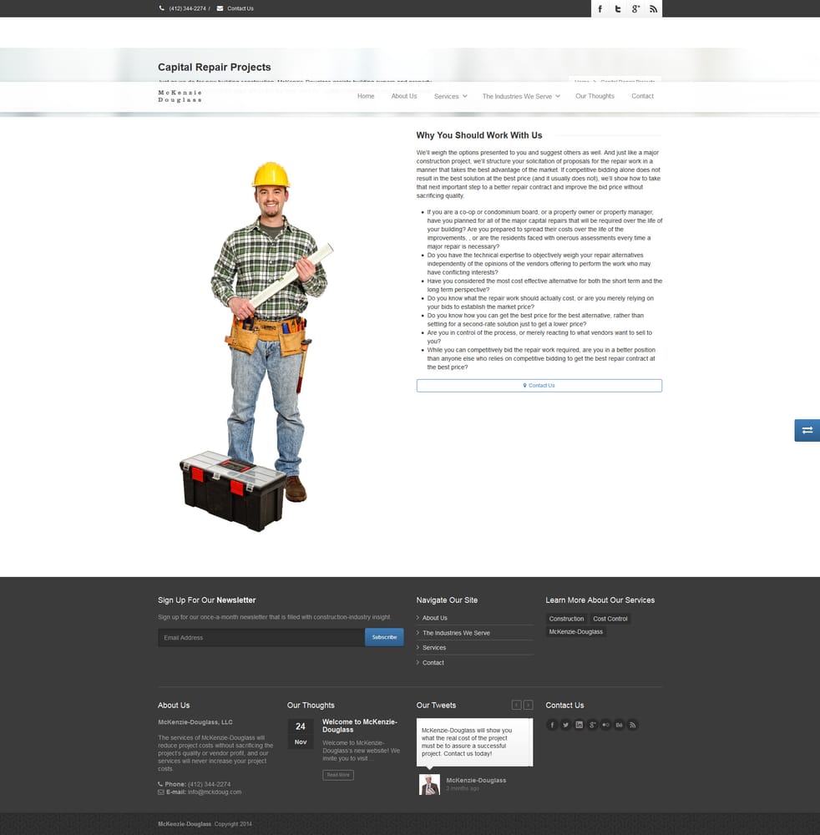820x835 pixels.
Task: Click McKenzie-Douglass in the copyright footer
Action: (x=185, y=824)
